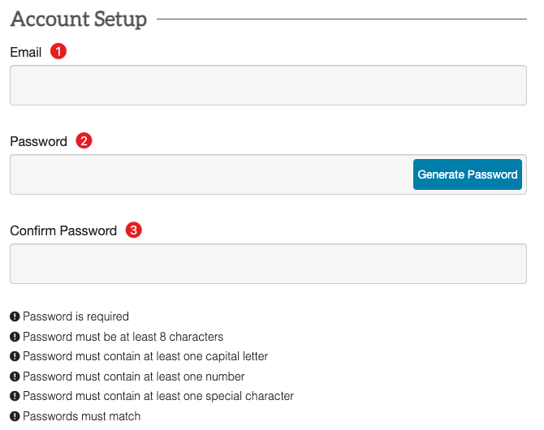Viewport: 544px width, 430px height.
Task: Focus the Email input field
Action: (x=268, y=85)
